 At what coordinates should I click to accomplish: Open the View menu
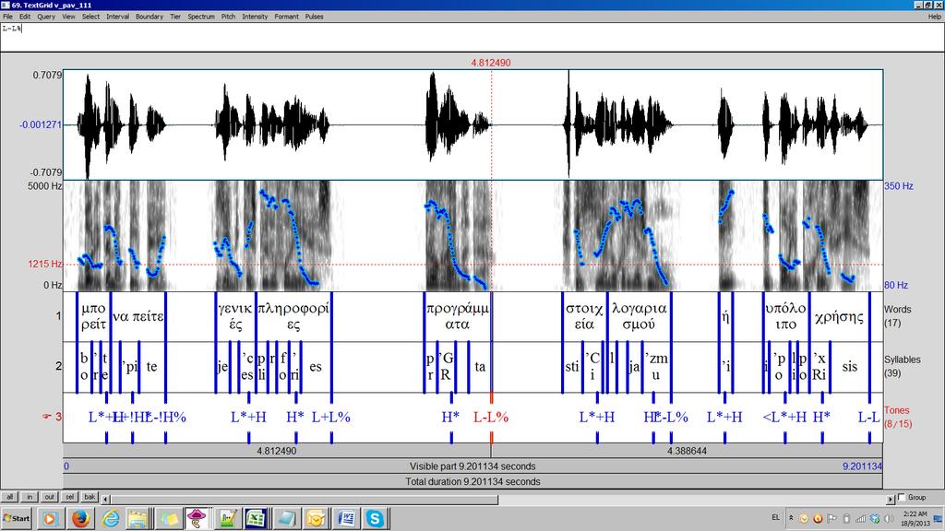68,17
